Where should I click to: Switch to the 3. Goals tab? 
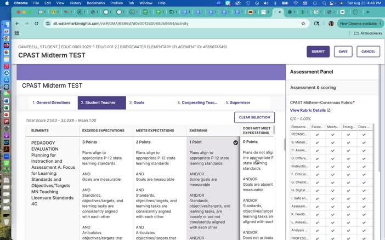click(x=137, y=102)
